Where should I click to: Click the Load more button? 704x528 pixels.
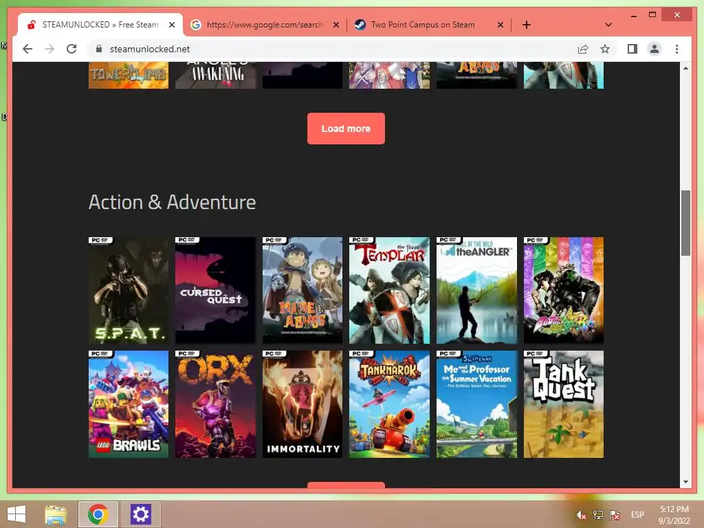(x=346, y=129)
